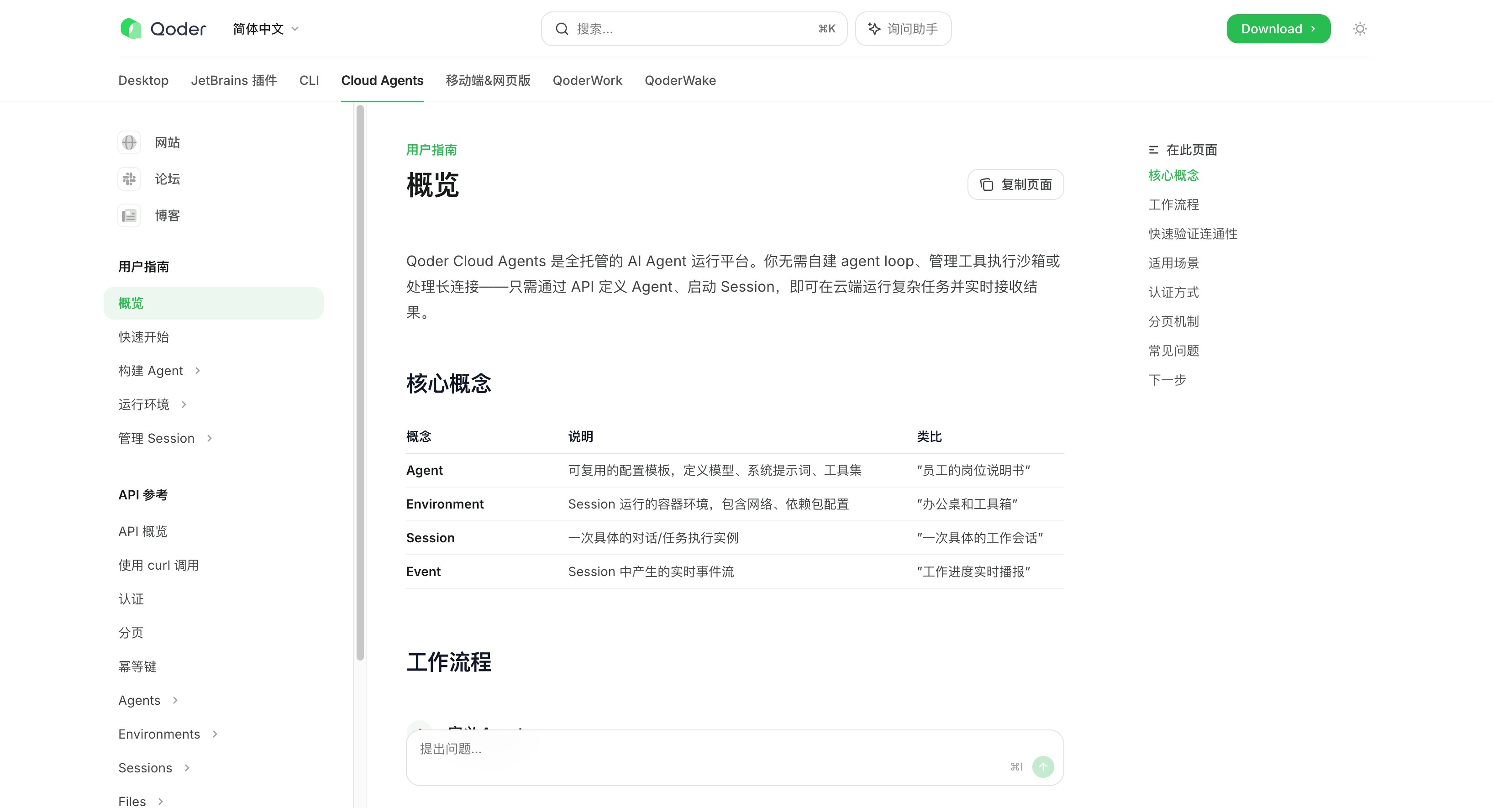Toggle the light/dark theme sun icon
Screen dimensions: 1493x808
click(1360, 28)
